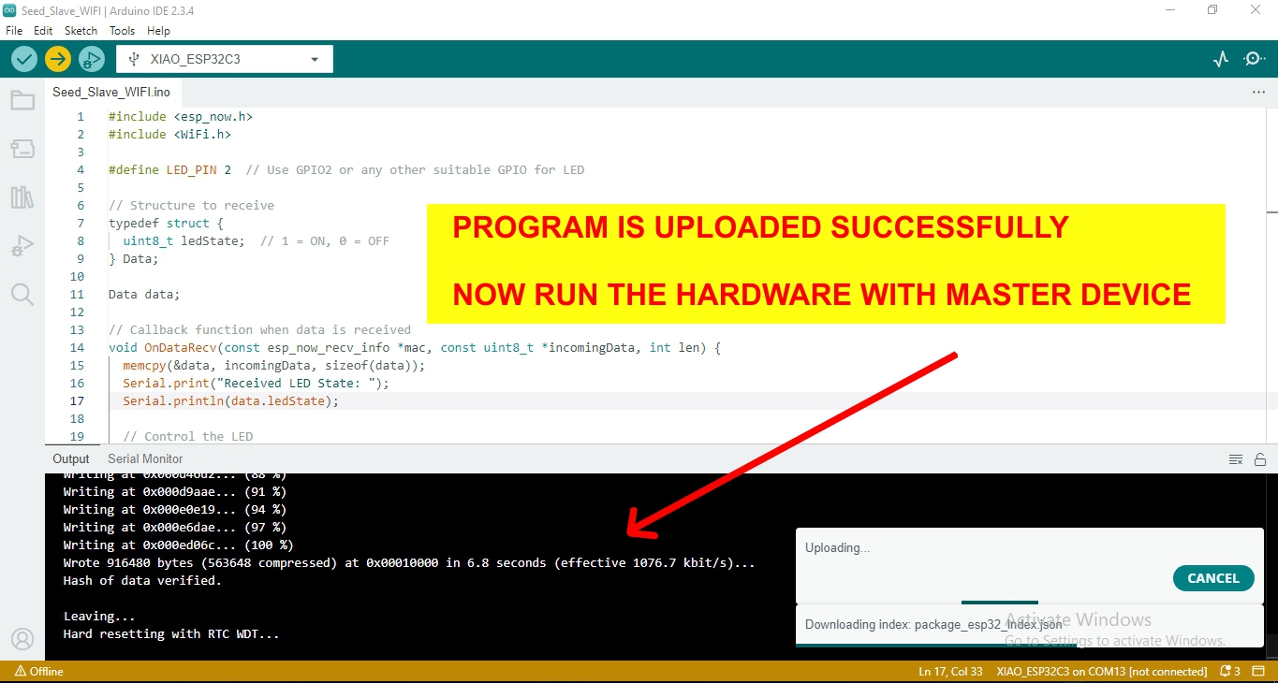
Task: Click the #include <esp_now.h> line
Action: pos(181,117)
